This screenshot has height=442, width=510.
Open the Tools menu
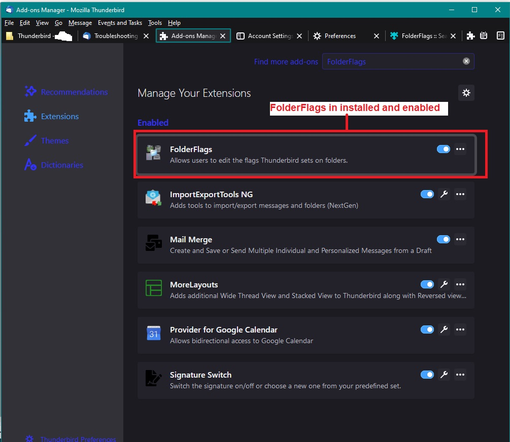pos(155,23)
